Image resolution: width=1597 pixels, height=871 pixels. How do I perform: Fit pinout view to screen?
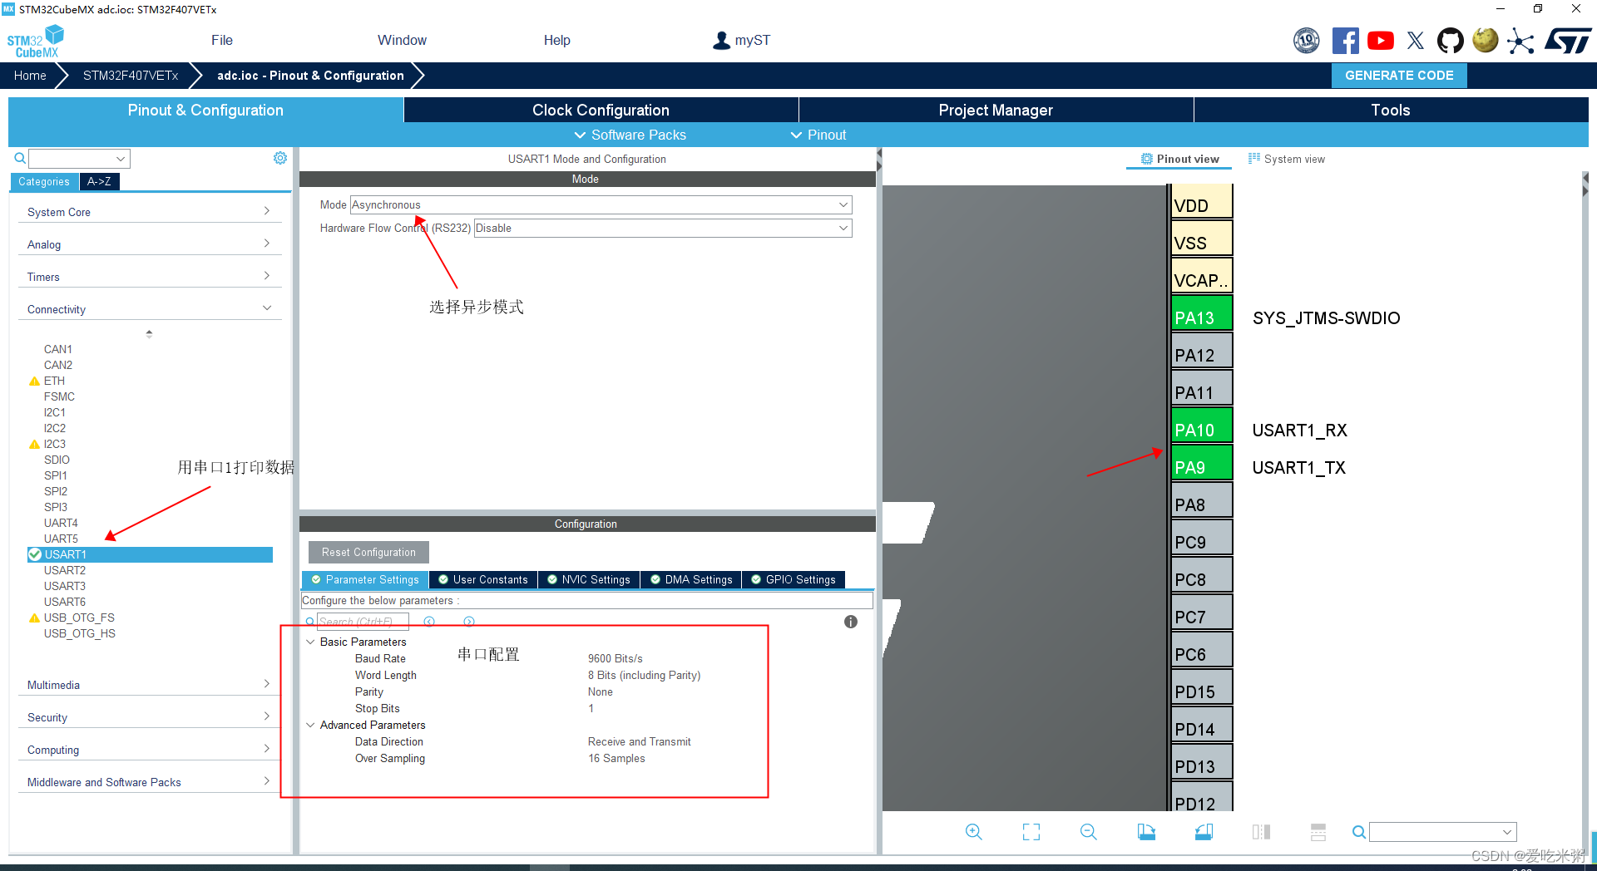[x=1031, y=832]
